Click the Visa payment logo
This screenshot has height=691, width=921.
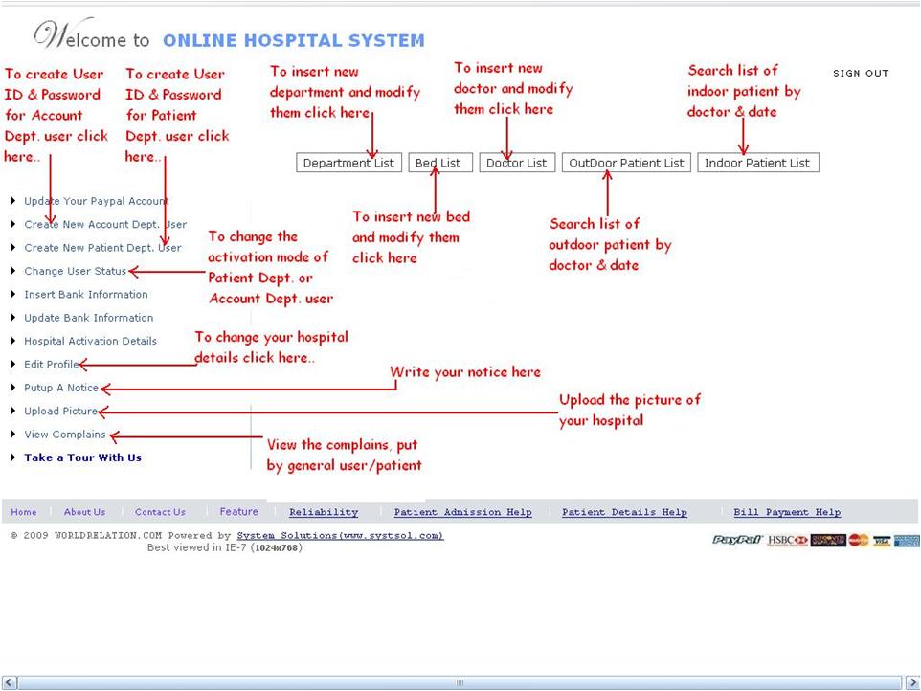pos(882,541)
